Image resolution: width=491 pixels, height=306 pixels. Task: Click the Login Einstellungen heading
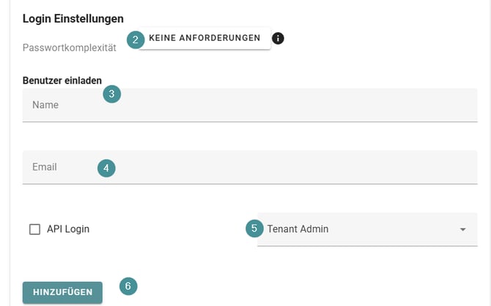click(x=73, y=18)
